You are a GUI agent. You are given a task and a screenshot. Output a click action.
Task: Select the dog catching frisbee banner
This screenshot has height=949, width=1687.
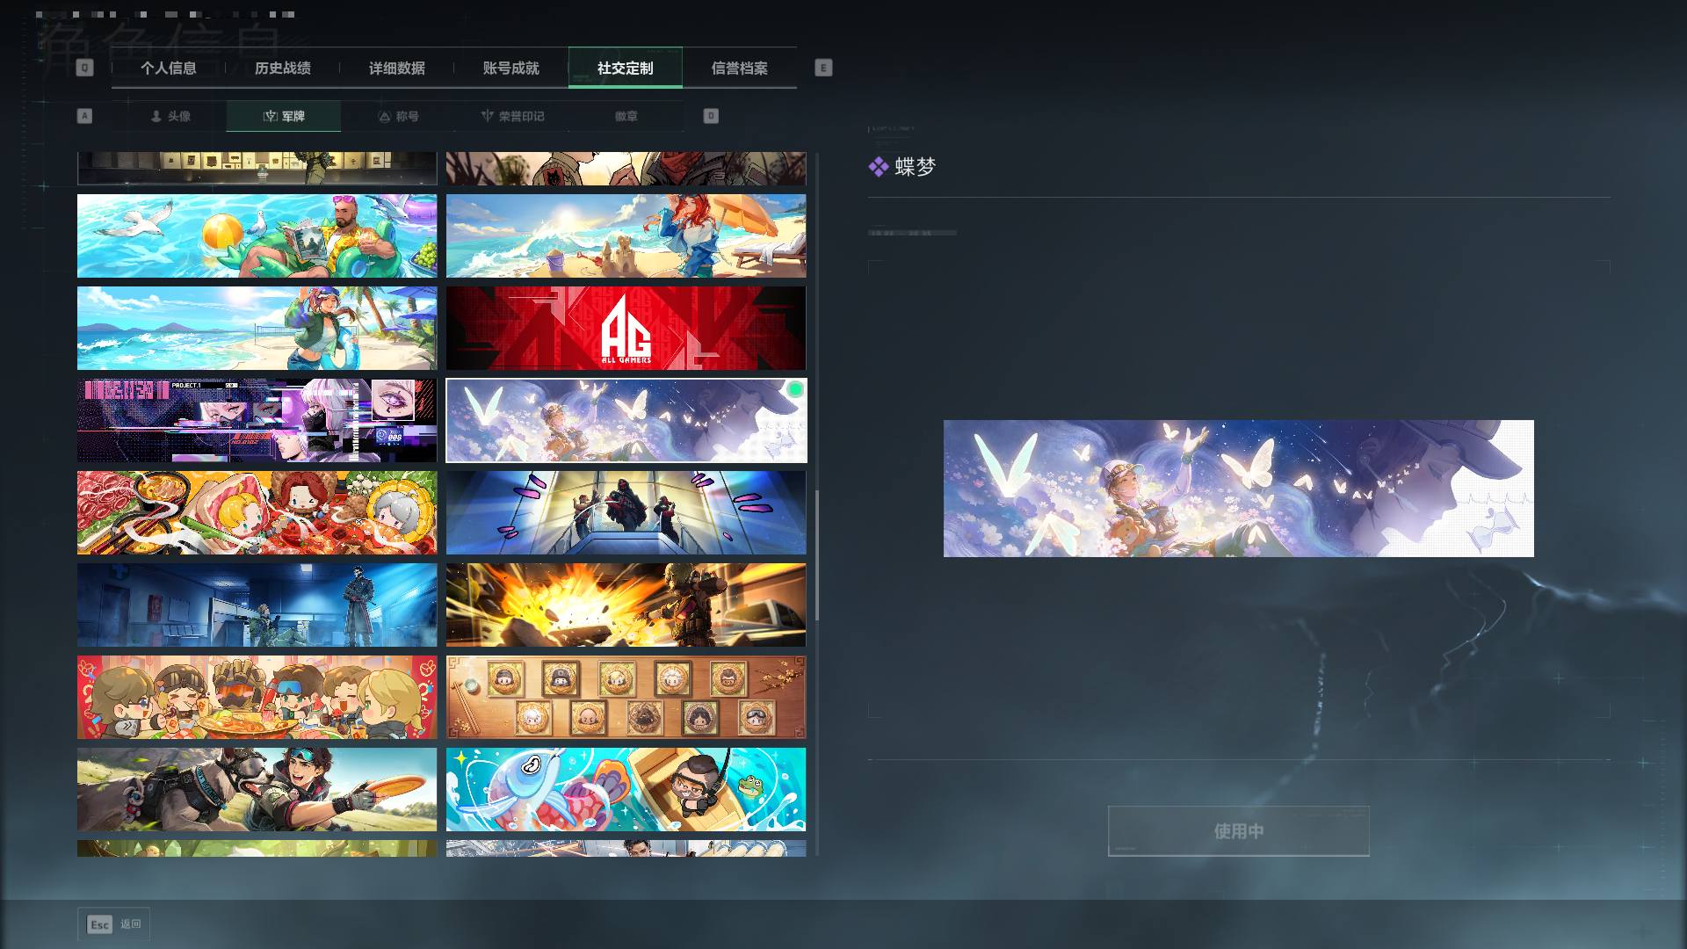257,790
